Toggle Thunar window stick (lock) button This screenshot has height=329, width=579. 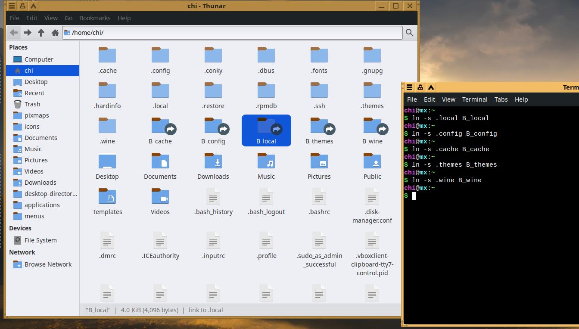click(x=22, y=6)
